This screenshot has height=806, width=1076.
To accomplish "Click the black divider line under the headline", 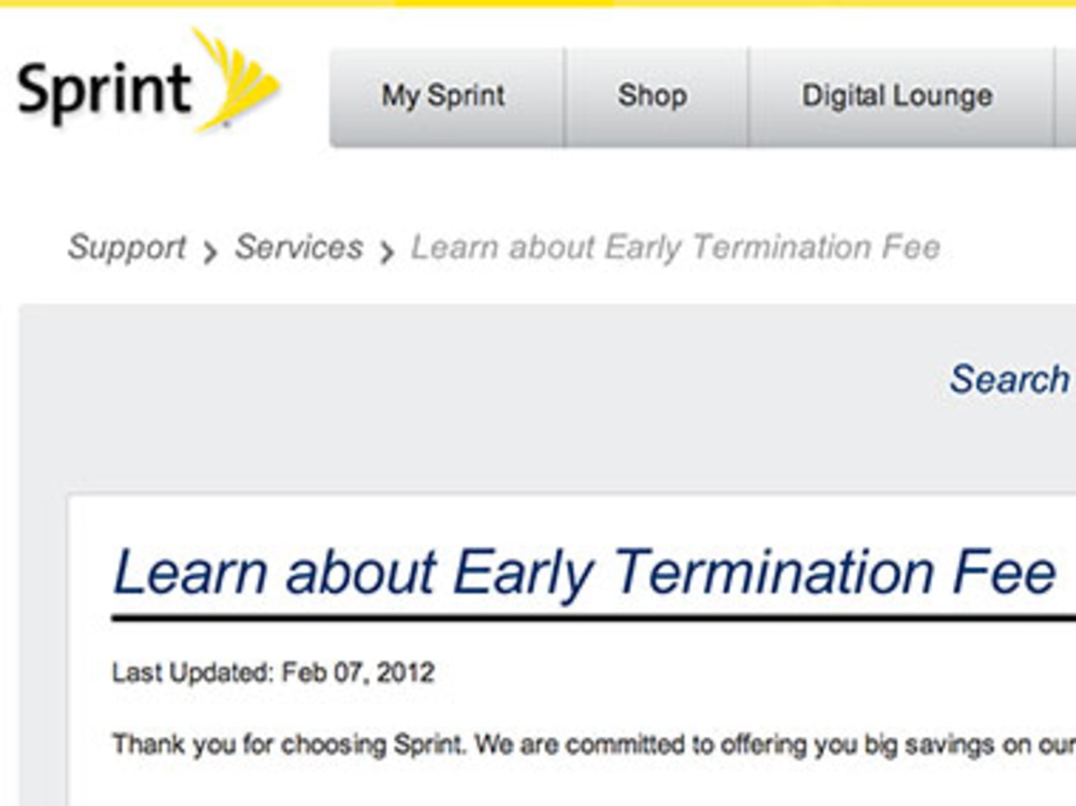I will (594, 618).
